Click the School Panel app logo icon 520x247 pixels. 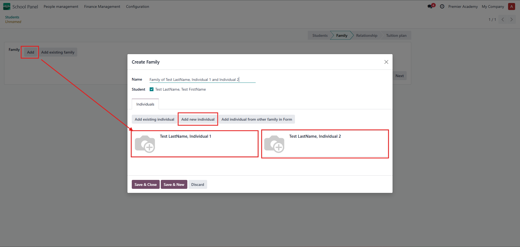pyautogui.click(x=7, y=6)
